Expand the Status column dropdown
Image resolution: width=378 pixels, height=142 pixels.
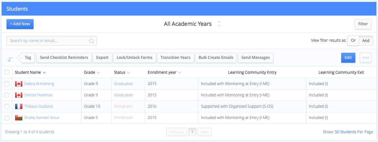pyautogui.click(x=129, y=72)
